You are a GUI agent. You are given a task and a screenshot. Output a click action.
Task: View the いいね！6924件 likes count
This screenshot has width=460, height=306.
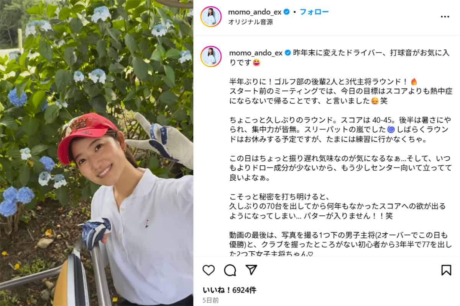229,290
